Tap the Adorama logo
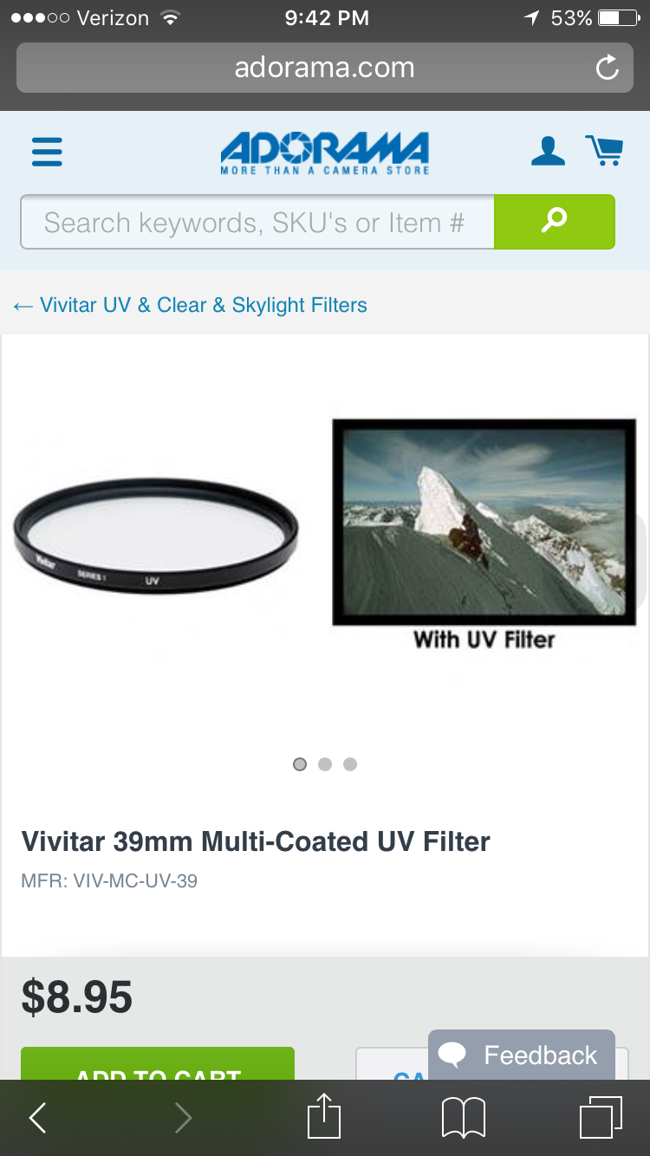Screen dimensions: 650x1156 325,153
